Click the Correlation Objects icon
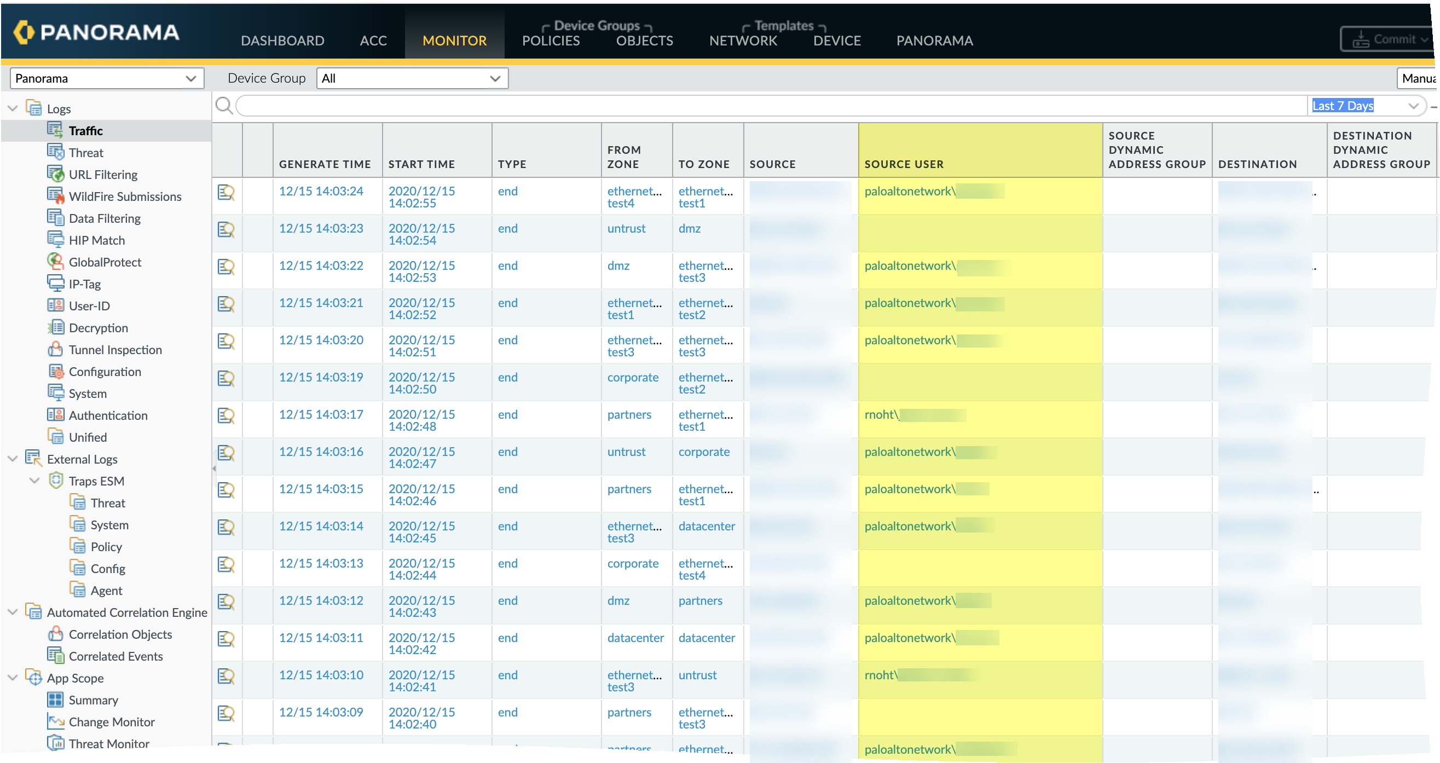The height and width of the screenshot is (763, 1440). click(55, 634)
